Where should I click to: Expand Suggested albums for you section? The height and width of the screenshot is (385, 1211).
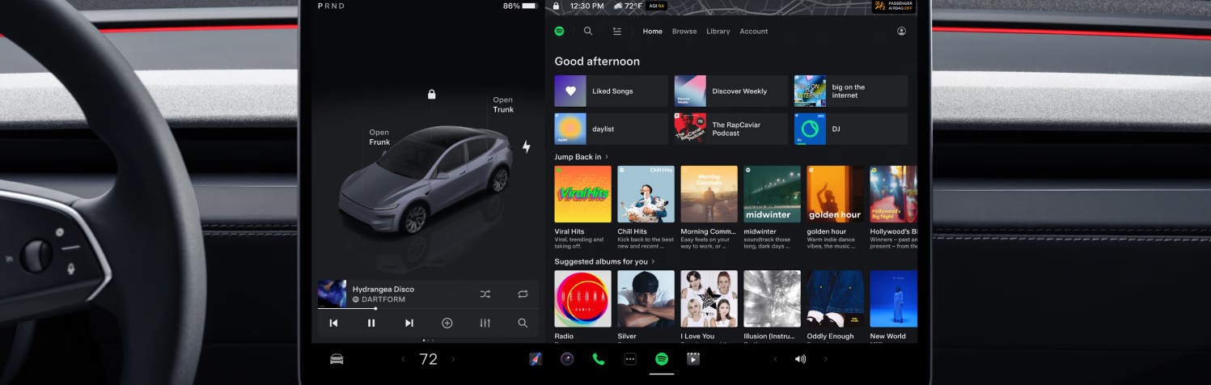pos(604,262)
